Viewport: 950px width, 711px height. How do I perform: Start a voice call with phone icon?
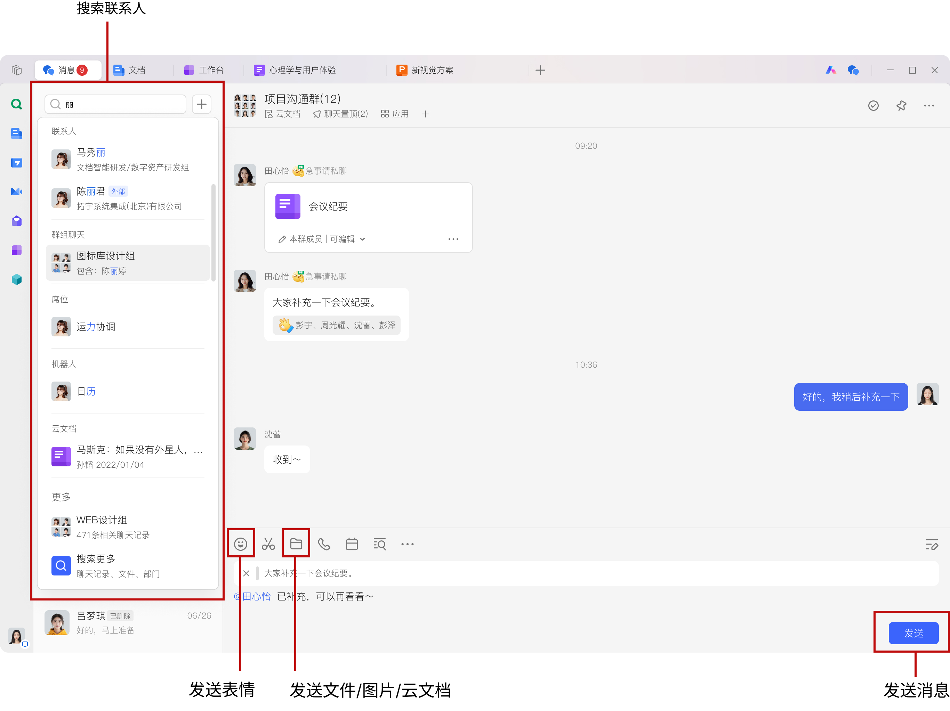pyautogui.click(x=324, y=544)
